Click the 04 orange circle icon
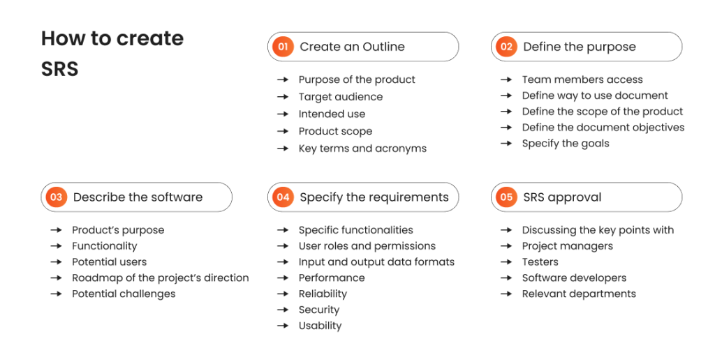This screenshot has width=715, height=357. [x=283, y=197]
